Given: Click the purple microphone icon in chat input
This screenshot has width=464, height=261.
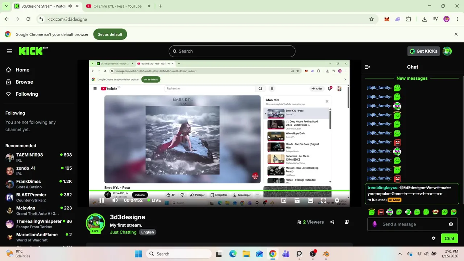Looking at the screenshot, I should [374, 224].
